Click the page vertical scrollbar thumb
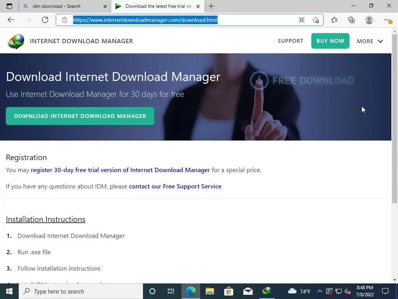This screenshot has width=398, height=299. [x=395, y=118]
